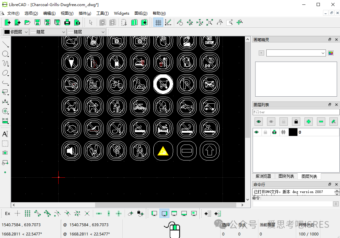
Task: Click the Hatch tool icon in left toolbar
Action: [x=5, y=144]
